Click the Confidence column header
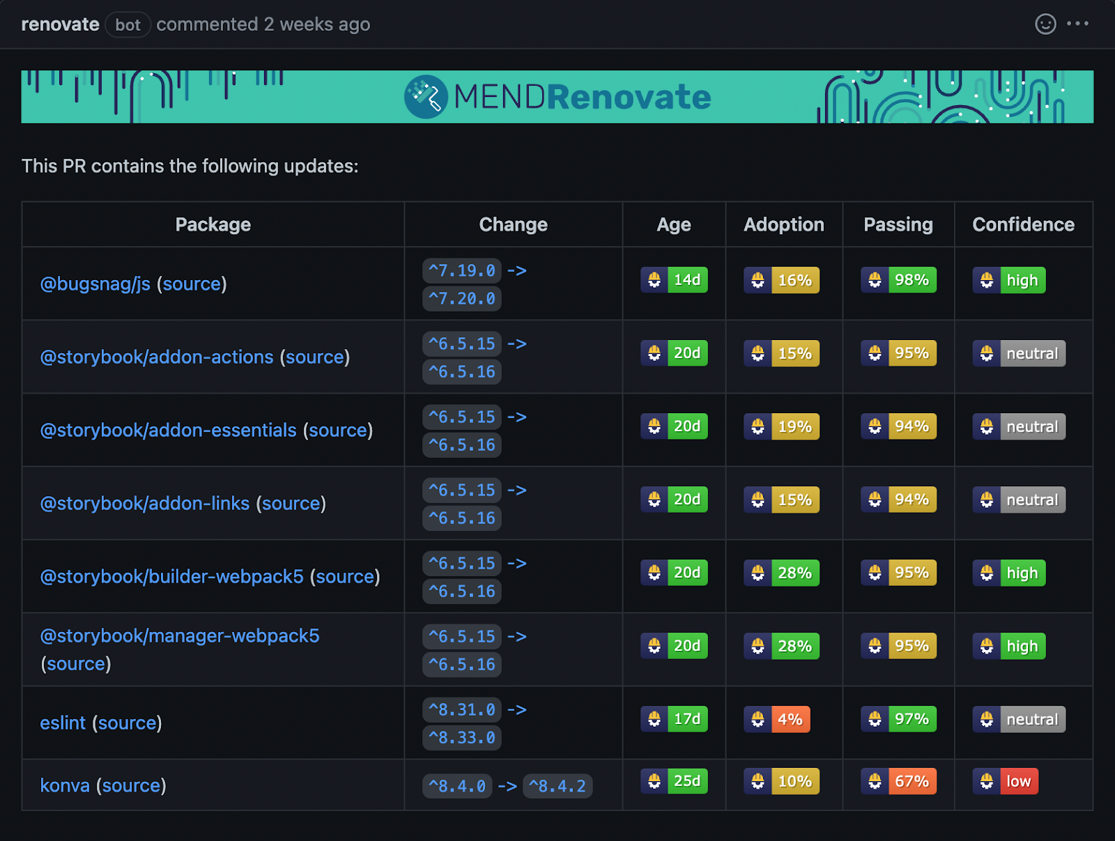Image resolution: width=1115 pixels, height=841 pixels. [x=1023, y=224]
